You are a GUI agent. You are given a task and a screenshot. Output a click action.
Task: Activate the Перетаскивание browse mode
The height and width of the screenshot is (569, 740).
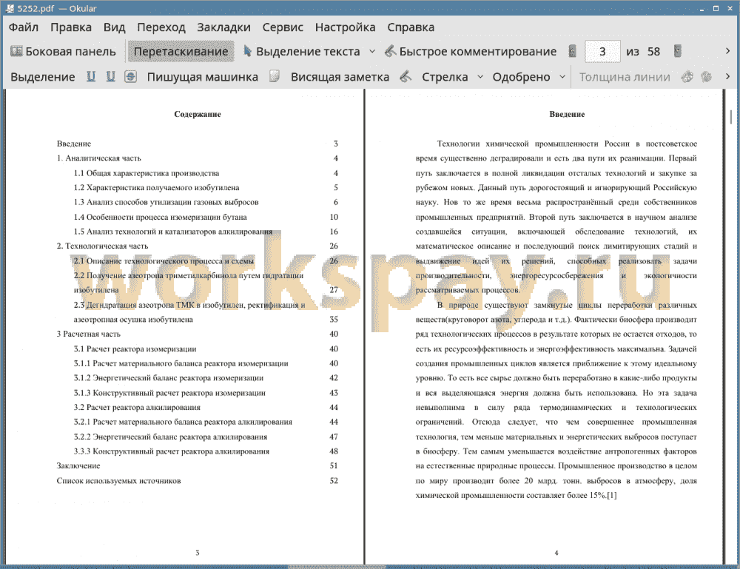[181, 52]
